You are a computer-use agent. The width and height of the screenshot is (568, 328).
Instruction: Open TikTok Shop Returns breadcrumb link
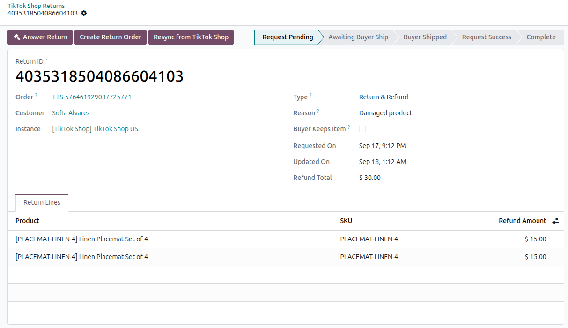pyautogui.click(x=36, y=6)
